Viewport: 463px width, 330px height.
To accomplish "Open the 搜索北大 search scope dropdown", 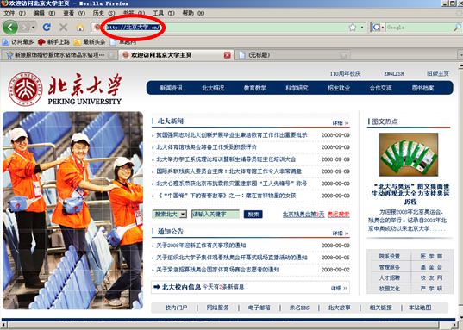I will point(183,214).
